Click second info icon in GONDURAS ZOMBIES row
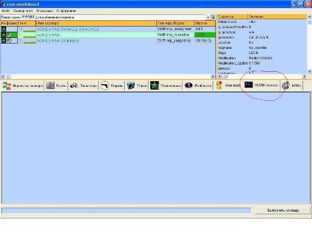 tap(9, 41)
